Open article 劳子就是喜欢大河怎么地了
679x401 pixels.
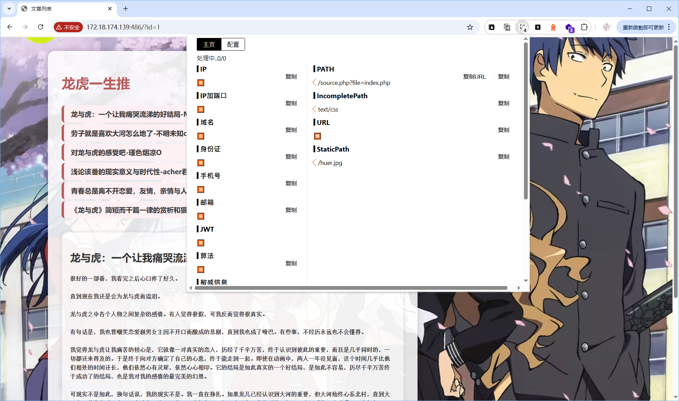pos(125,133)
